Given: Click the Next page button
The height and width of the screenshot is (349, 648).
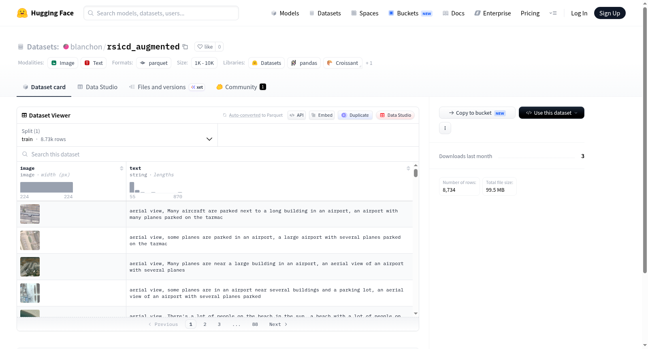Looking at the screenshot, I should tap(278, 324).
